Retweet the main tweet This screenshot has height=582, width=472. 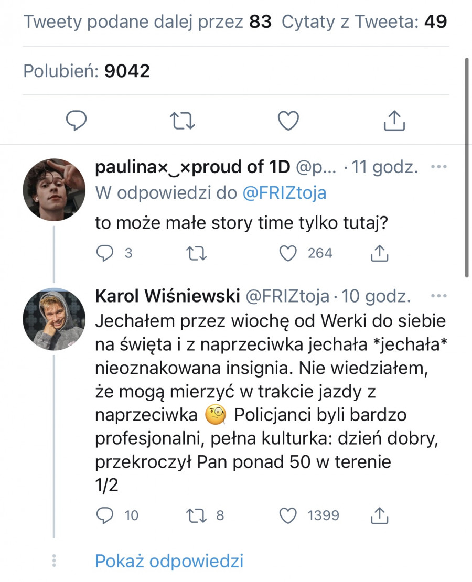tap(183, 121)
